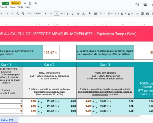Click the Cas n°3 header cell

pos(105,65)
